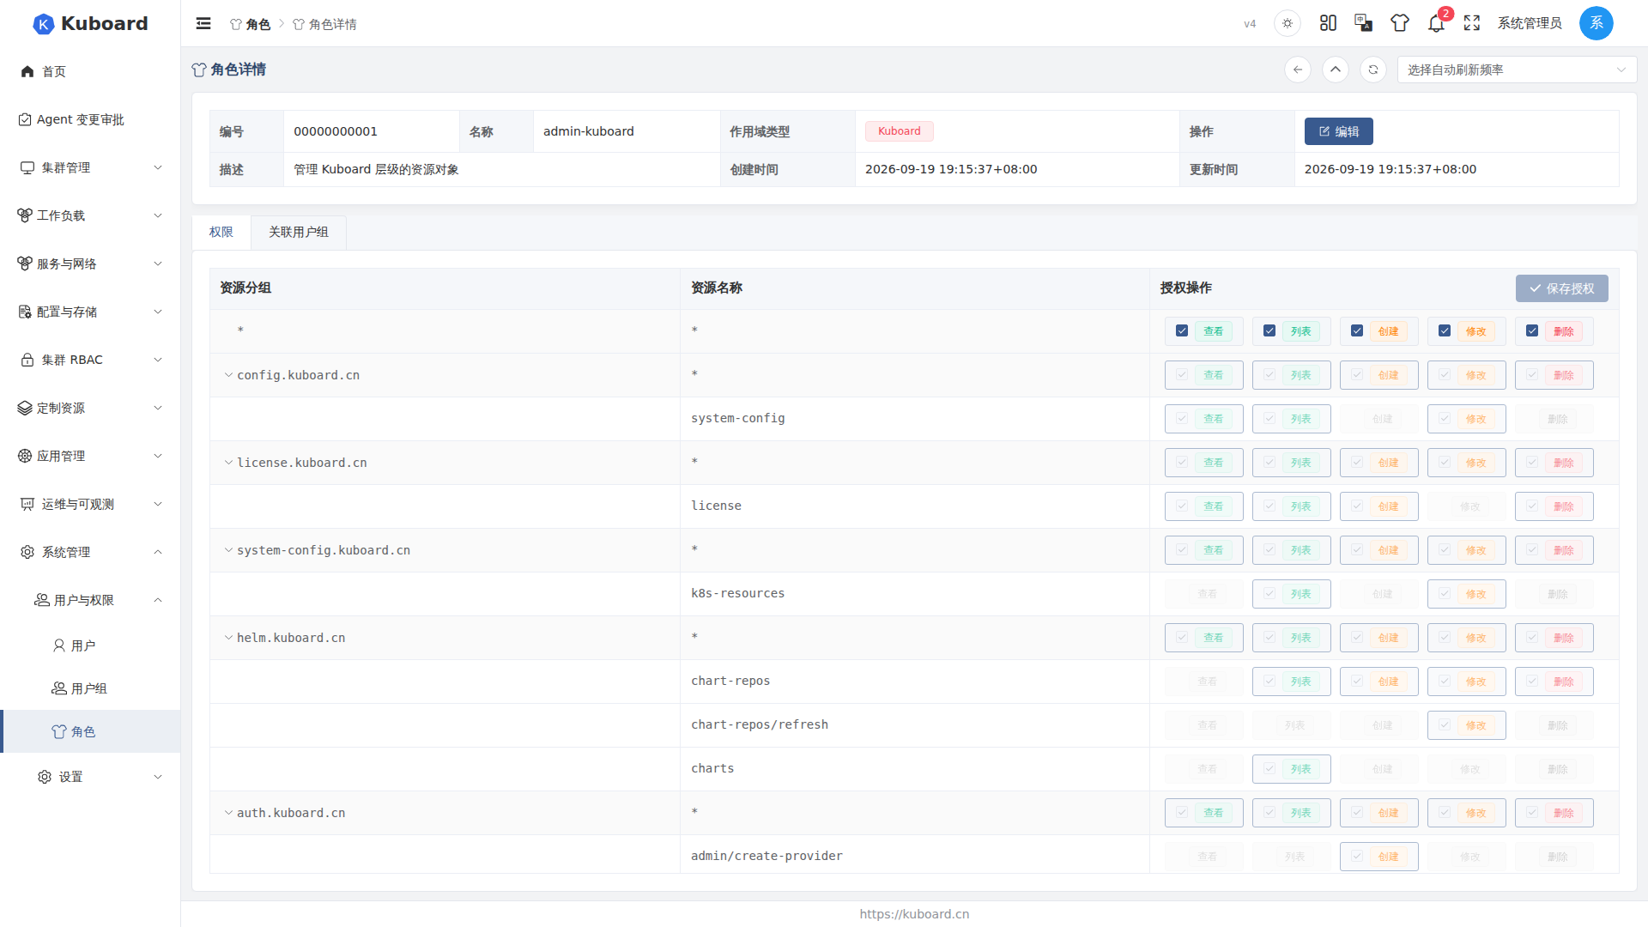Open the https://kuboard.cn footer link
This screenshot has height=927, width=1648.
pos(914,914)
